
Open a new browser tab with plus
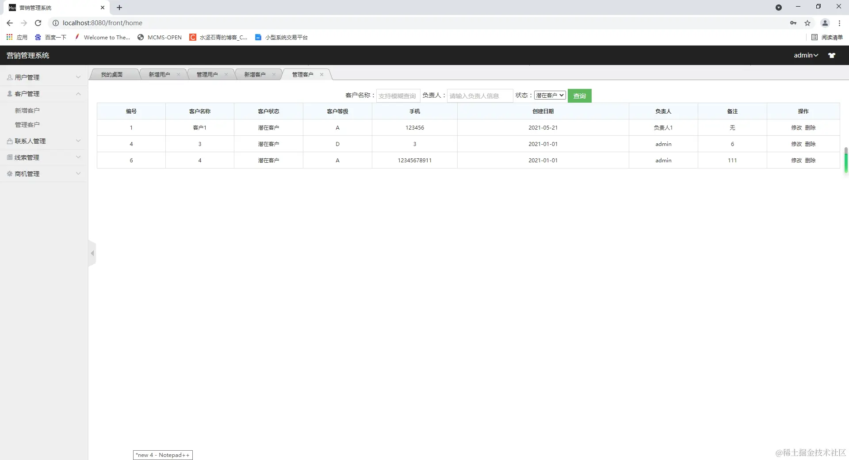click(119, 8)
